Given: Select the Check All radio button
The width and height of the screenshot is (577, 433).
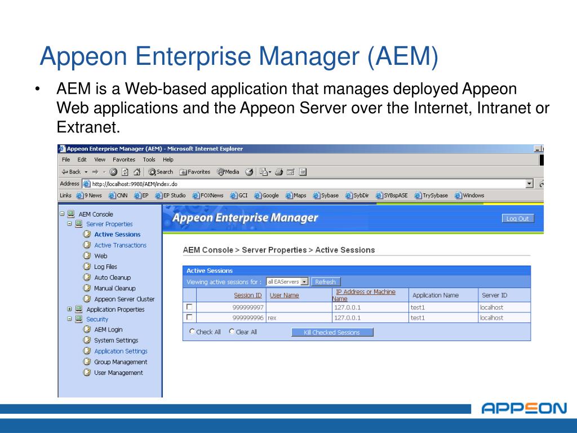Looking at the screenshot, I should pos(192,332).
